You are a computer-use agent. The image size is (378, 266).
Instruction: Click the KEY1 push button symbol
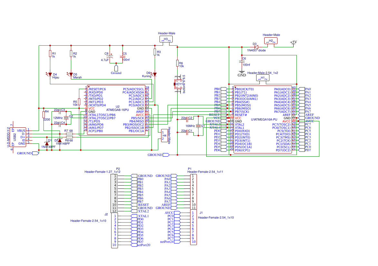click(x=179, y=83)
